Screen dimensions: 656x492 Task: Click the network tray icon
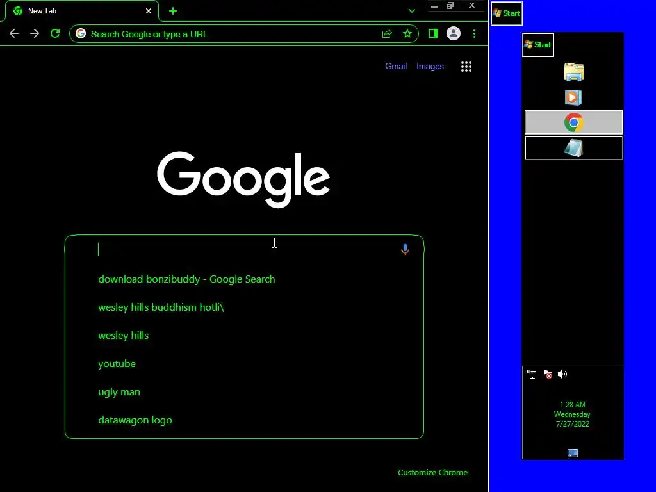point(531,374)
